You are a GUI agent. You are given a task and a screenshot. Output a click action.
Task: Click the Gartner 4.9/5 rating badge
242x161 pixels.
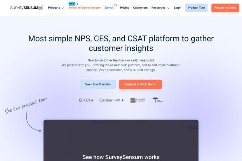click(112, 100)
